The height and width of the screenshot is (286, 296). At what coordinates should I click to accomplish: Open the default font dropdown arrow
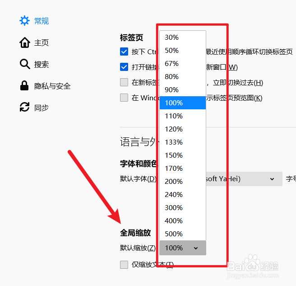tap(272, 179)
